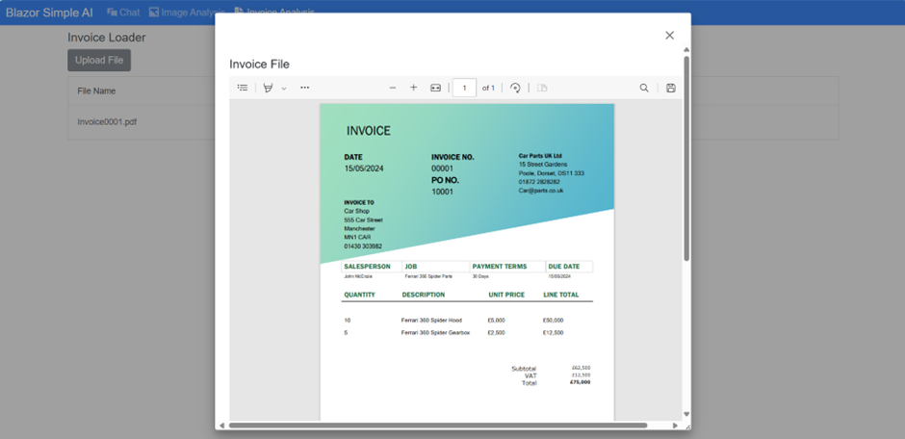905x439 pixels.
Task: Click the page view icon beside rotate
Action: tap(542, 88)
